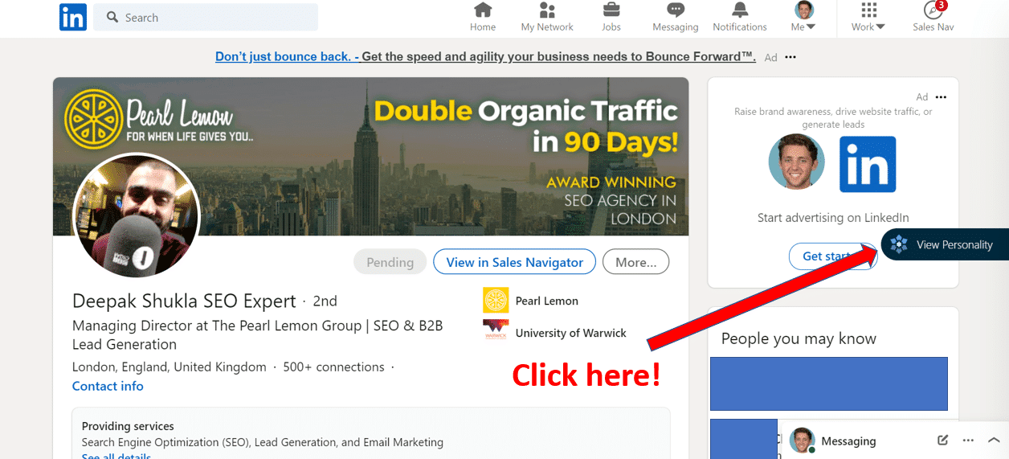Compose a new message icon
1009x459 pixels.
click(943, 441)
